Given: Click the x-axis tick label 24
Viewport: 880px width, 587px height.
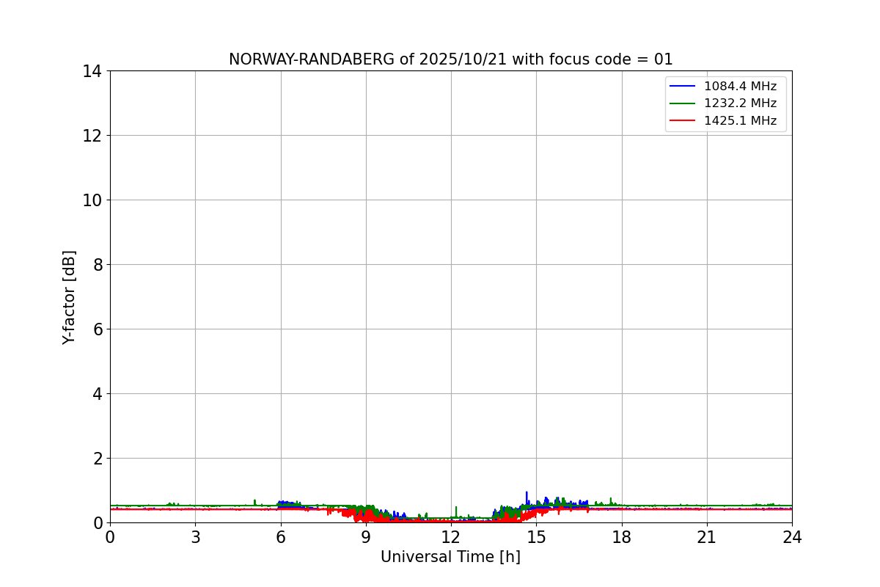Looking at the screenshot, I should point(792,537).
